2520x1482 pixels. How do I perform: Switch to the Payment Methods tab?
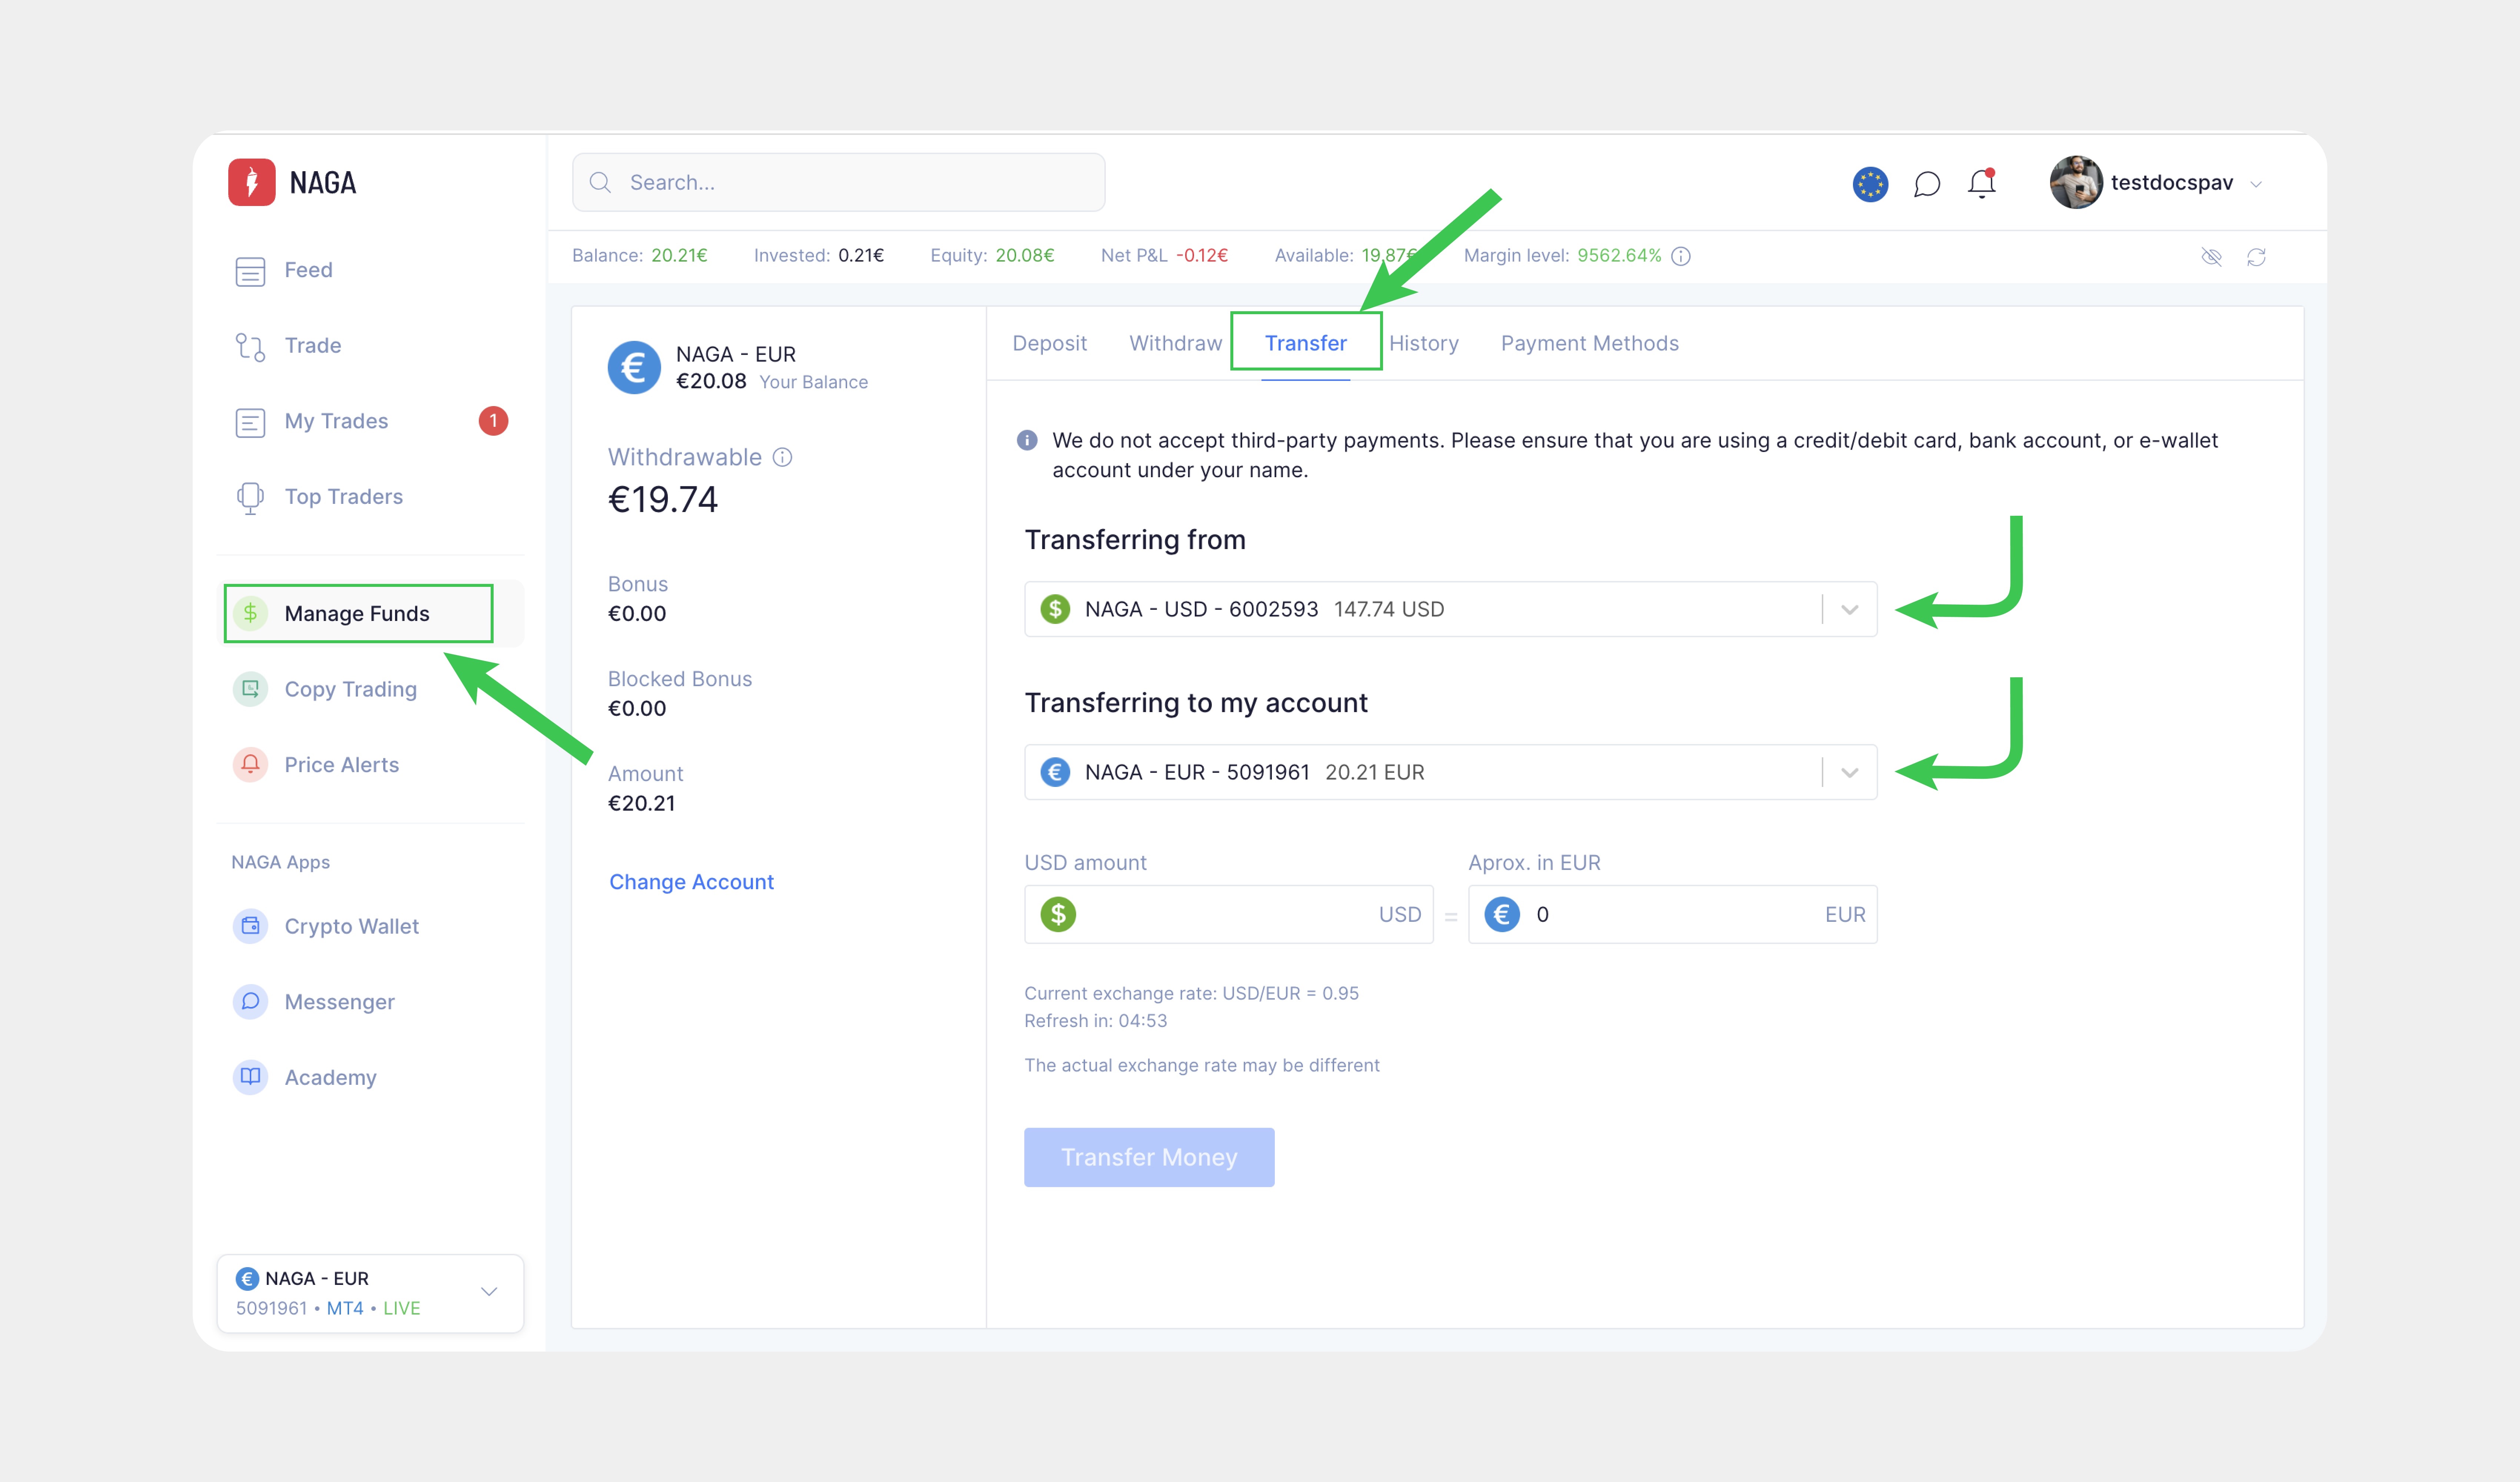click(1589, 343)
